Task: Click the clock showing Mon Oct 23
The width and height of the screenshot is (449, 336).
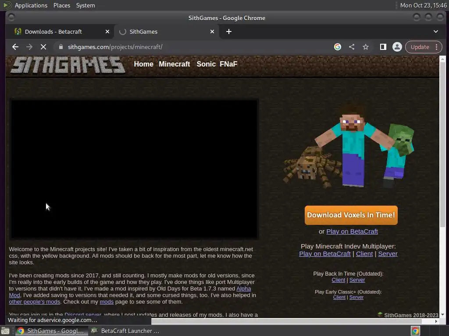Action: [x=423, y=5]
